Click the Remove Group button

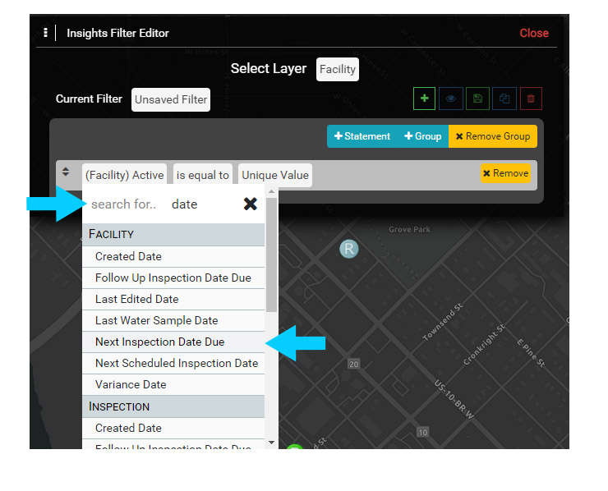(493, 136)
